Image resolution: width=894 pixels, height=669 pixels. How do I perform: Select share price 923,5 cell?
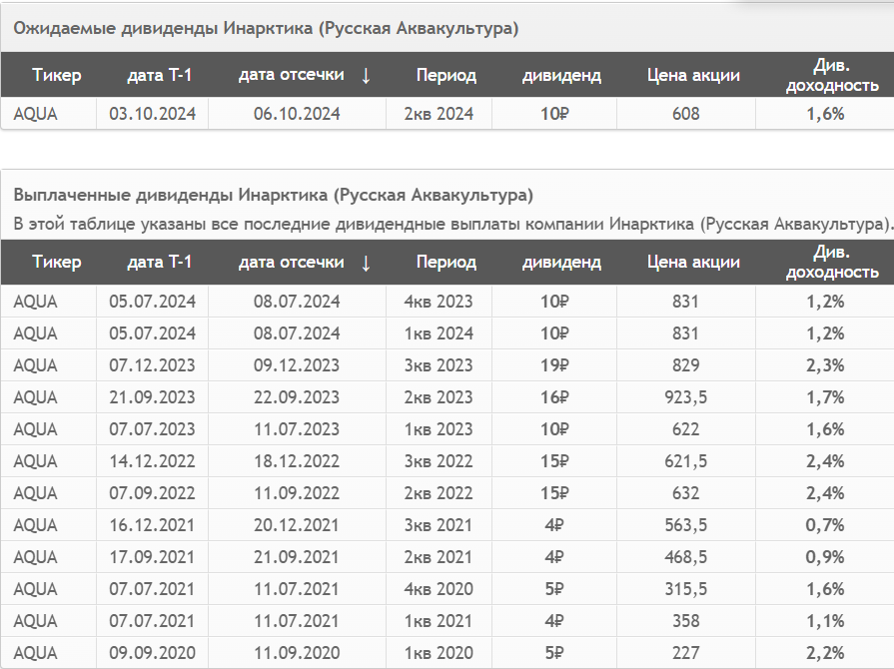tap(686, 397)
